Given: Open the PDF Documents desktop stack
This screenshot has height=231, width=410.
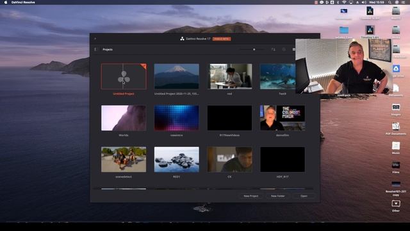Looking at the screenshot, I should (396, 126).
